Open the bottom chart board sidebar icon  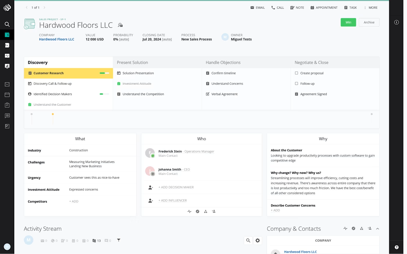7,126
